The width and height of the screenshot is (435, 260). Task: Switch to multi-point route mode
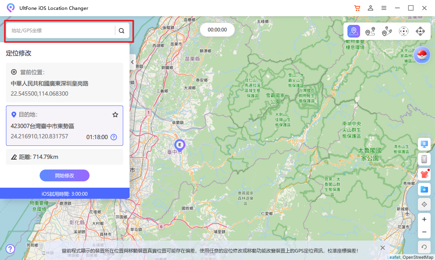[x=387, y=31]
